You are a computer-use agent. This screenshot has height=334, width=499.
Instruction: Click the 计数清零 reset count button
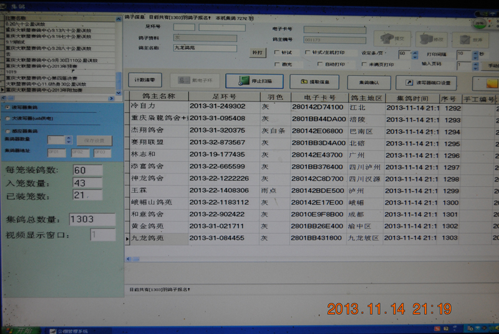145,80
